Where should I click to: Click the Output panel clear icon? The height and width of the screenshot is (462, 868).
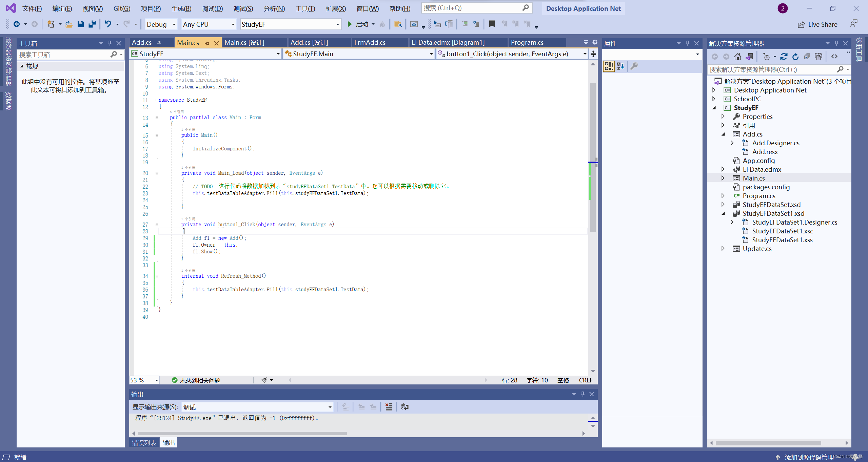pos(388,407)
